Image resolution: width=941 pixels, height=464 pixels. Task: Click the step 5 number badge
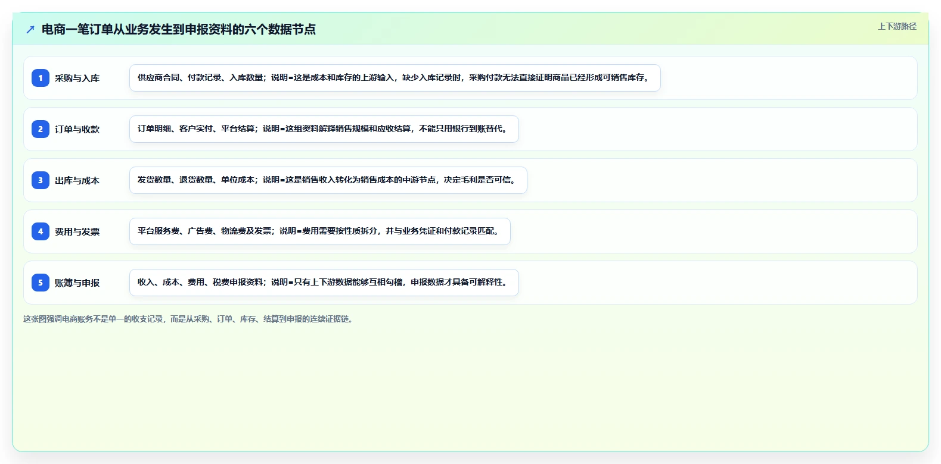coord(41,283)
